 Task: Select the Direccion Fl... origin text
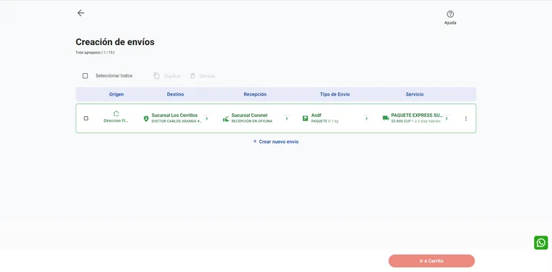(116, 120)
